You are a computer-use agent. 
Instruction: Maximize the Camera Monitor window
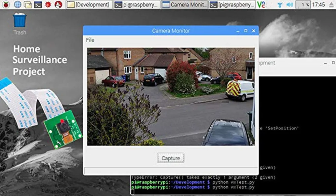click(246, 31)
